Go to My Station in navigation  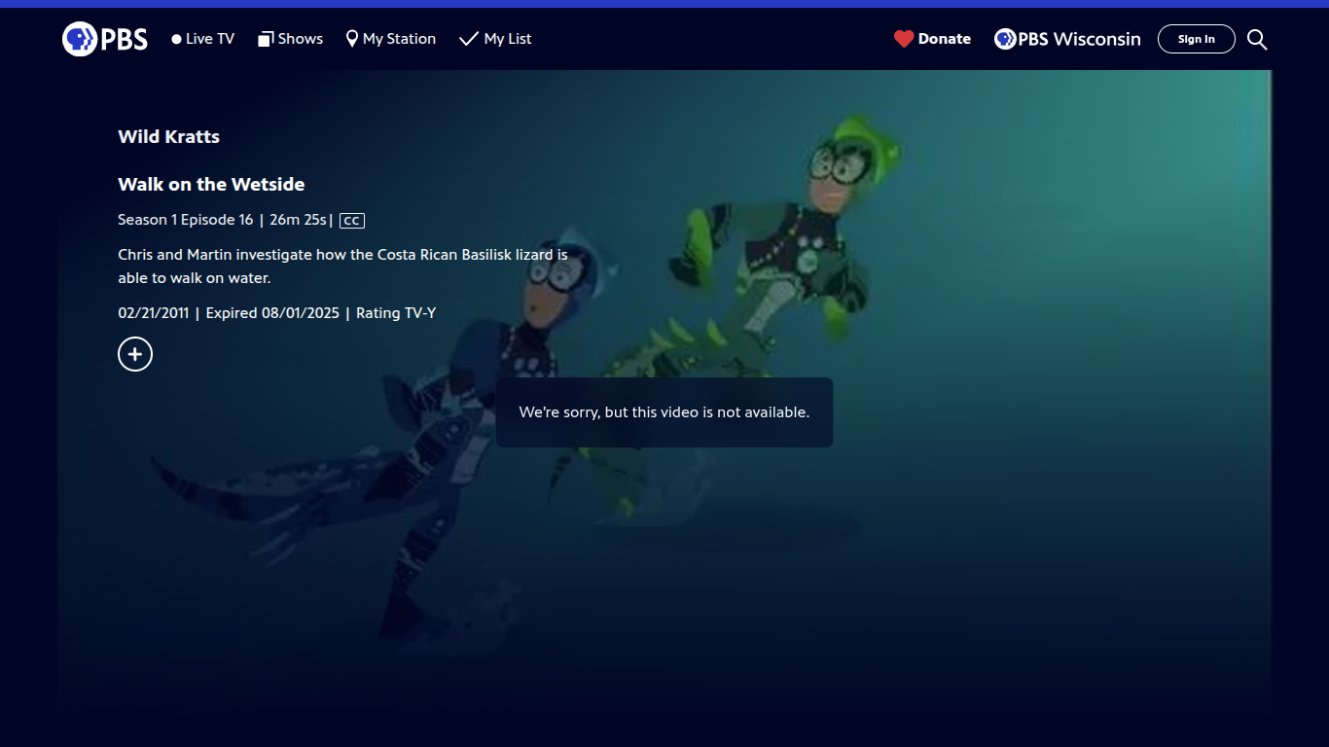pos(391,39)
